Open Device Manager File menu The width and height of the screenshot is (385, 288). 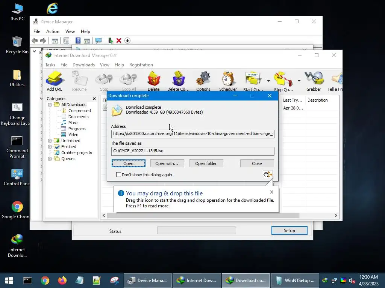point(37,31)
